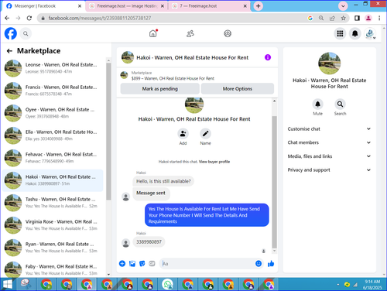This screenshot has width=387, height=291.
Task: Mute the conversation with the bell icon
Action: 317,104
